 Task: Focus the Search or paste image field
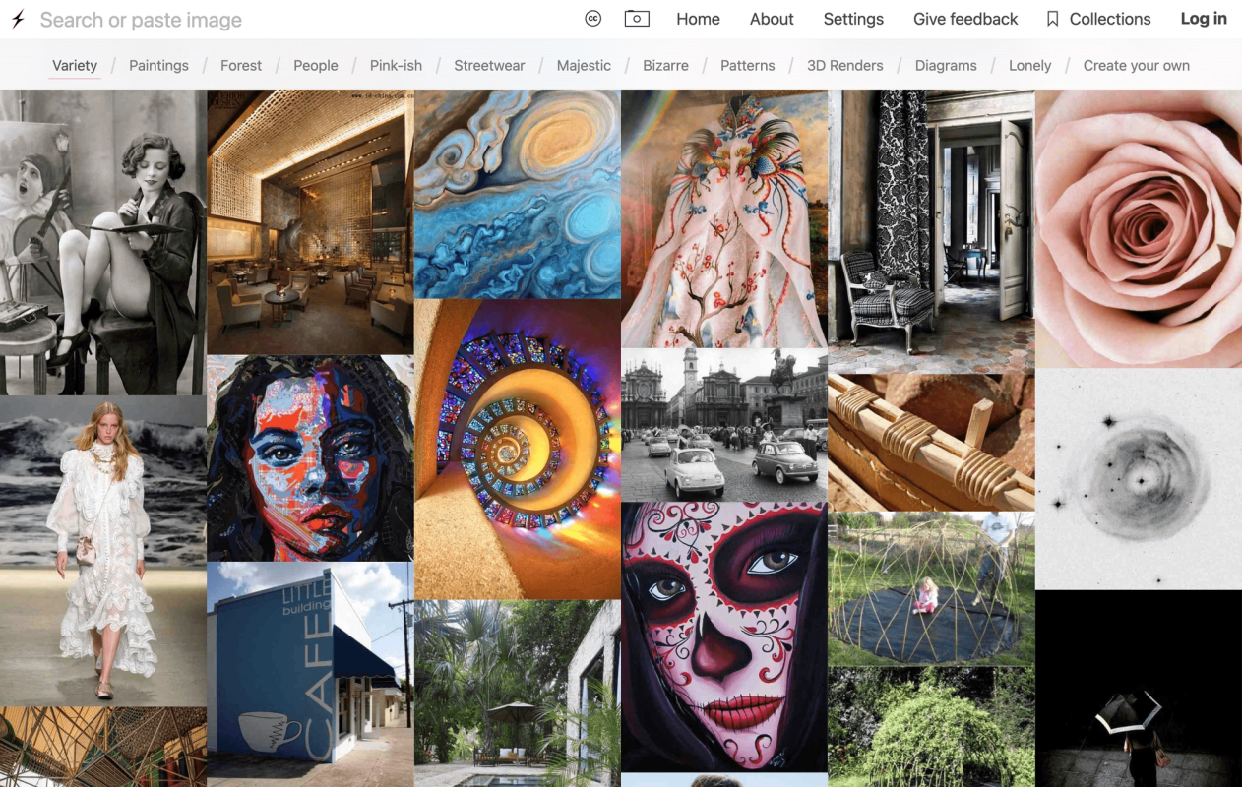coord(295,20)
